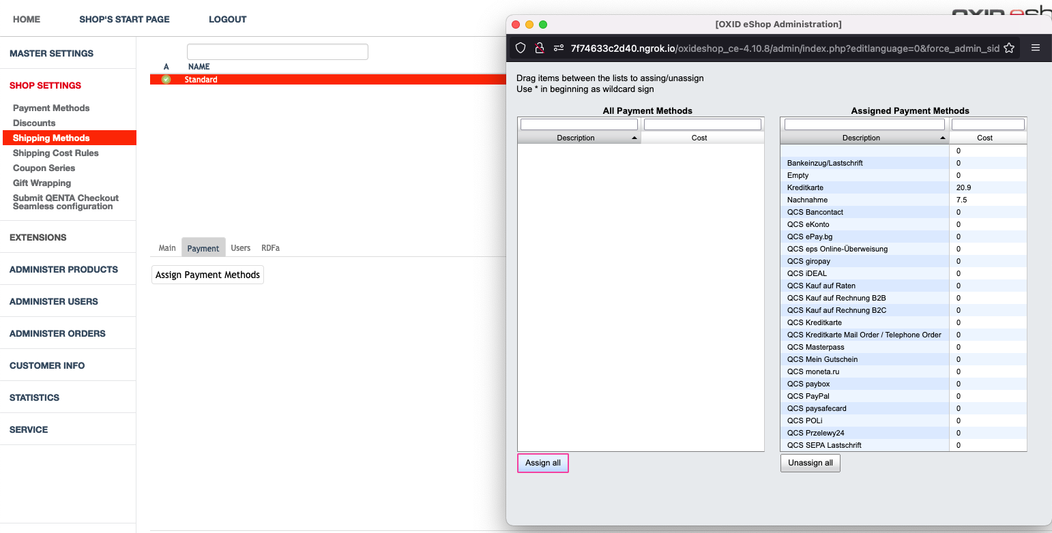Focus Description filter in Assigned Payment Methods
The image size is (1052, 533).
865,124
